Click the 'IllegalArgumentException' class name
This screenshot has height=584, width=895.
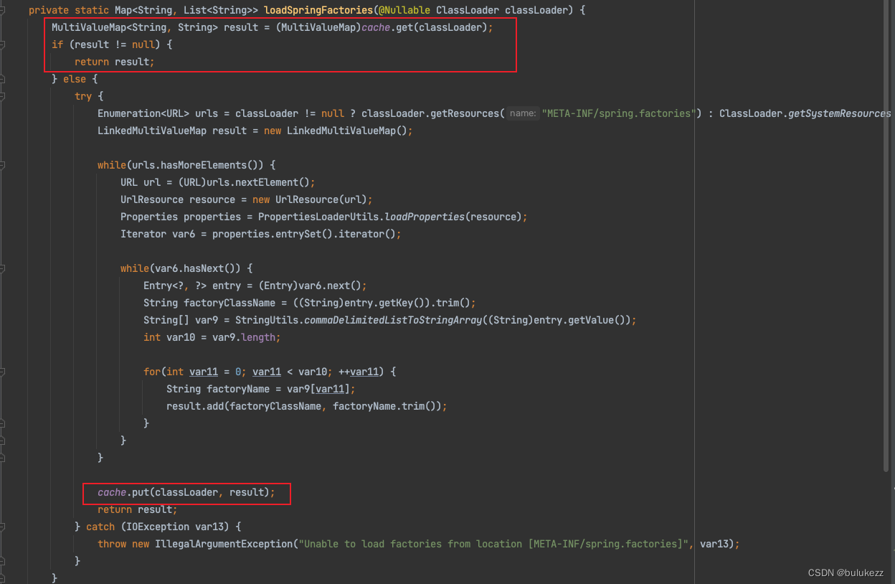click(x=224, y=544)
